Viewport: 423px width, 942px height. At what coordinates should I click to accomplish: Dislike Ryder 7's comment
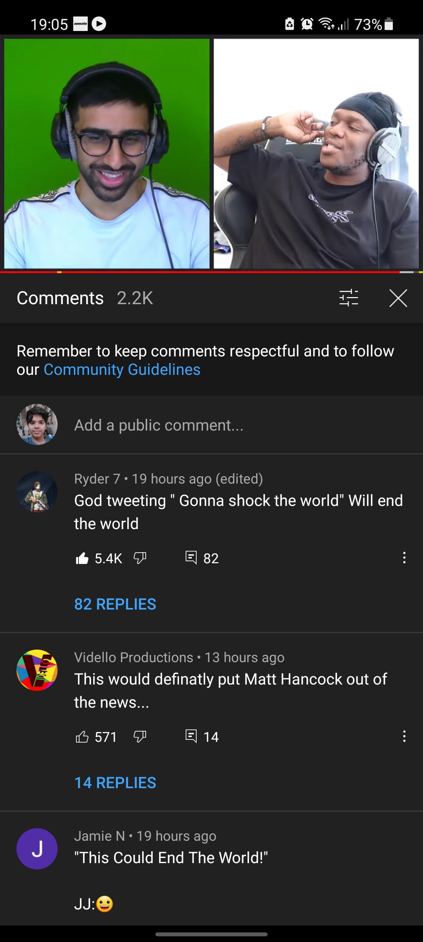click(140, 558)
